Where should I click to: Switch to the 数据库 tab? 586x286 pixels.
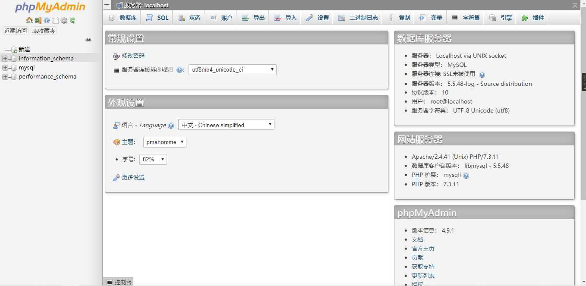coord(123,18)
